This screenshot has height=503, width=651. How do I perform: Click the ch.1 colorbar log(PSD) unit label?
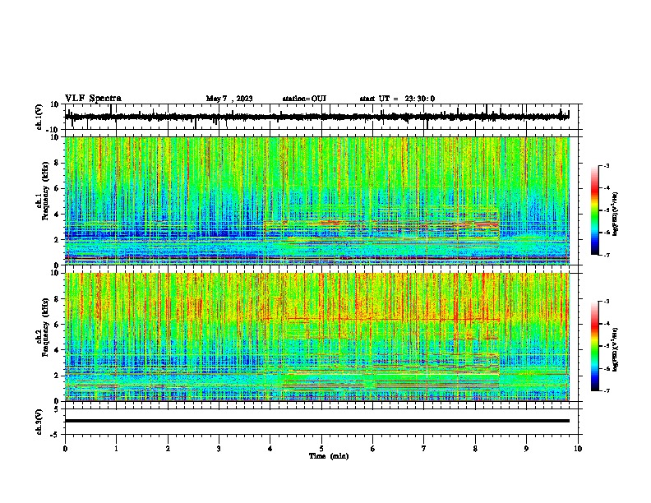pos(616,215)
